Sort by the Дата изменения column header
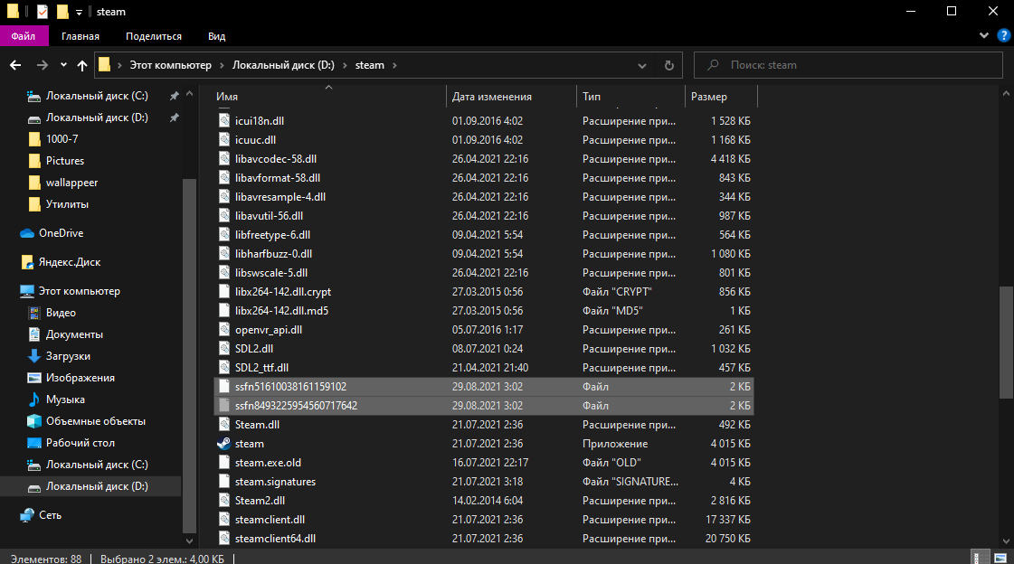 coord(511,97)
